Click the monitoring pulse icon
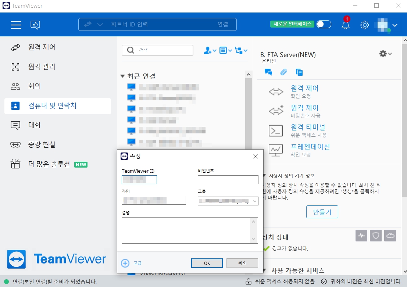Screen dimensions: 407x287 click(x=361, y=236)
